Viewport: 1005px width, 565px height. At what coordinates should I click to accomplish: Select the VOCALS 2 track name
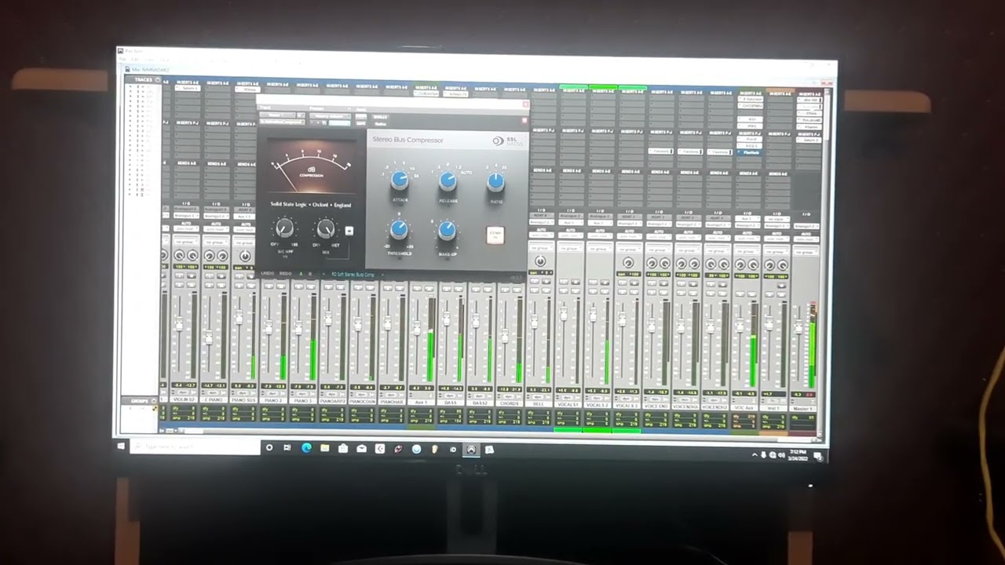[597, 405]
